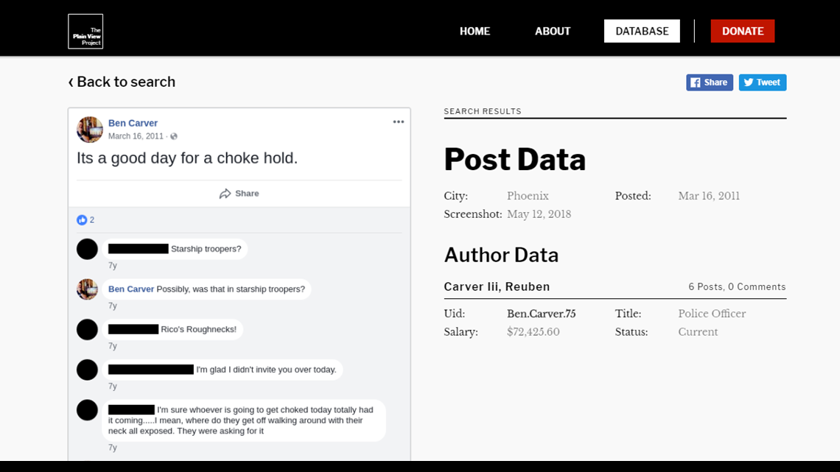
Task: Click Ben Carver's name in comment
Action: [131, 289]
